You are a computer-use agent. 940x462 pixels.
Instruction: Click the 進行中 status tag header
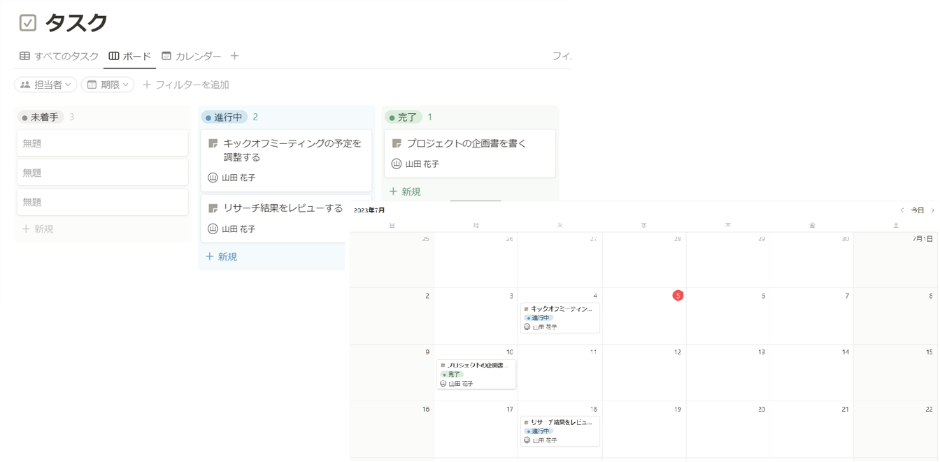click(224, 117)
